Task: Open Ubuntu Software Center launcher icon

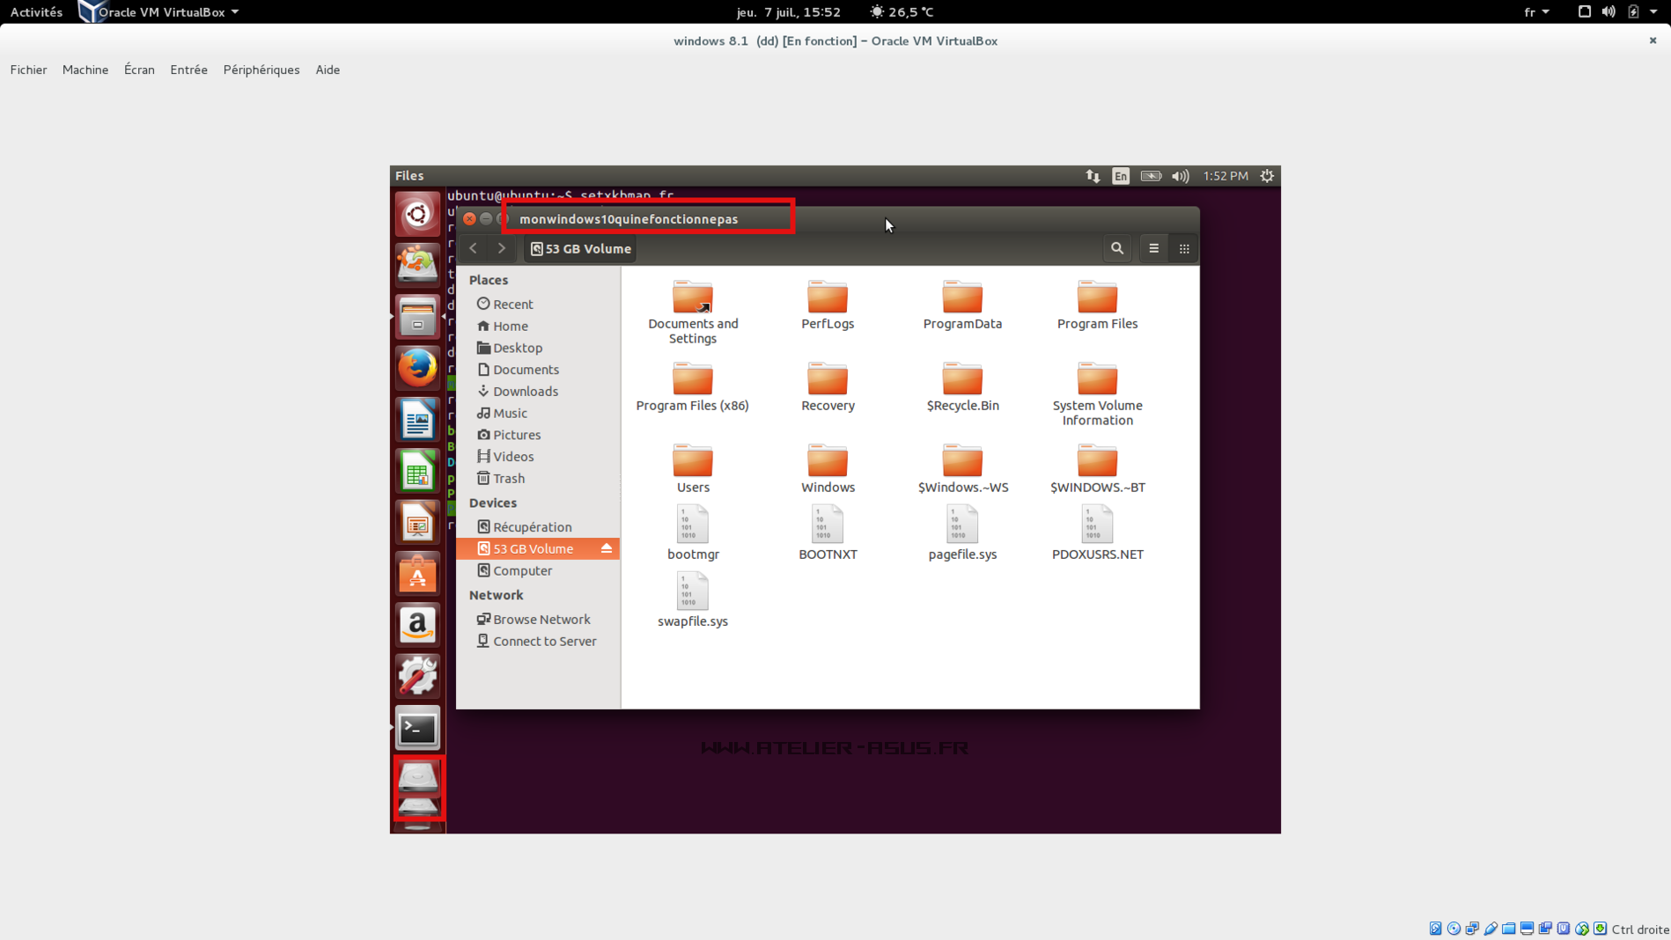Action: point(417,574)
